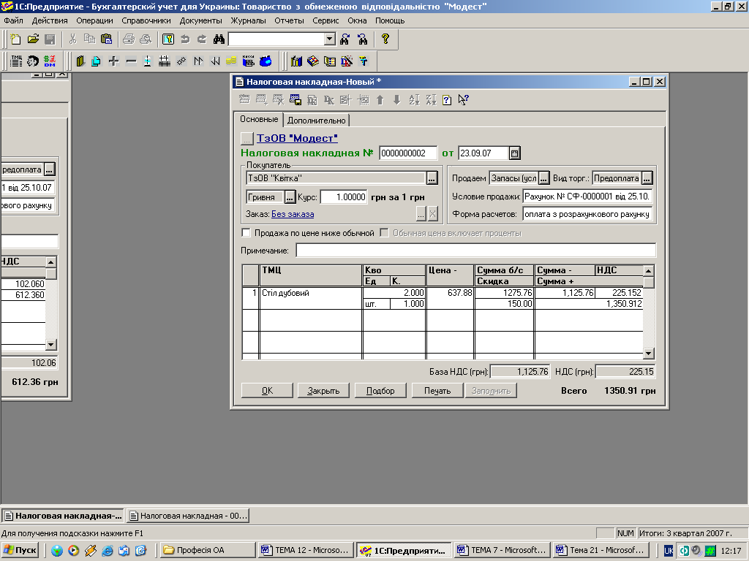
Task: Click the 12:17 system tray clock
Action: click(x=731, y=551)
